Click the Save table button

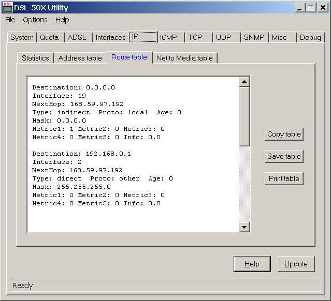[284, 156]
